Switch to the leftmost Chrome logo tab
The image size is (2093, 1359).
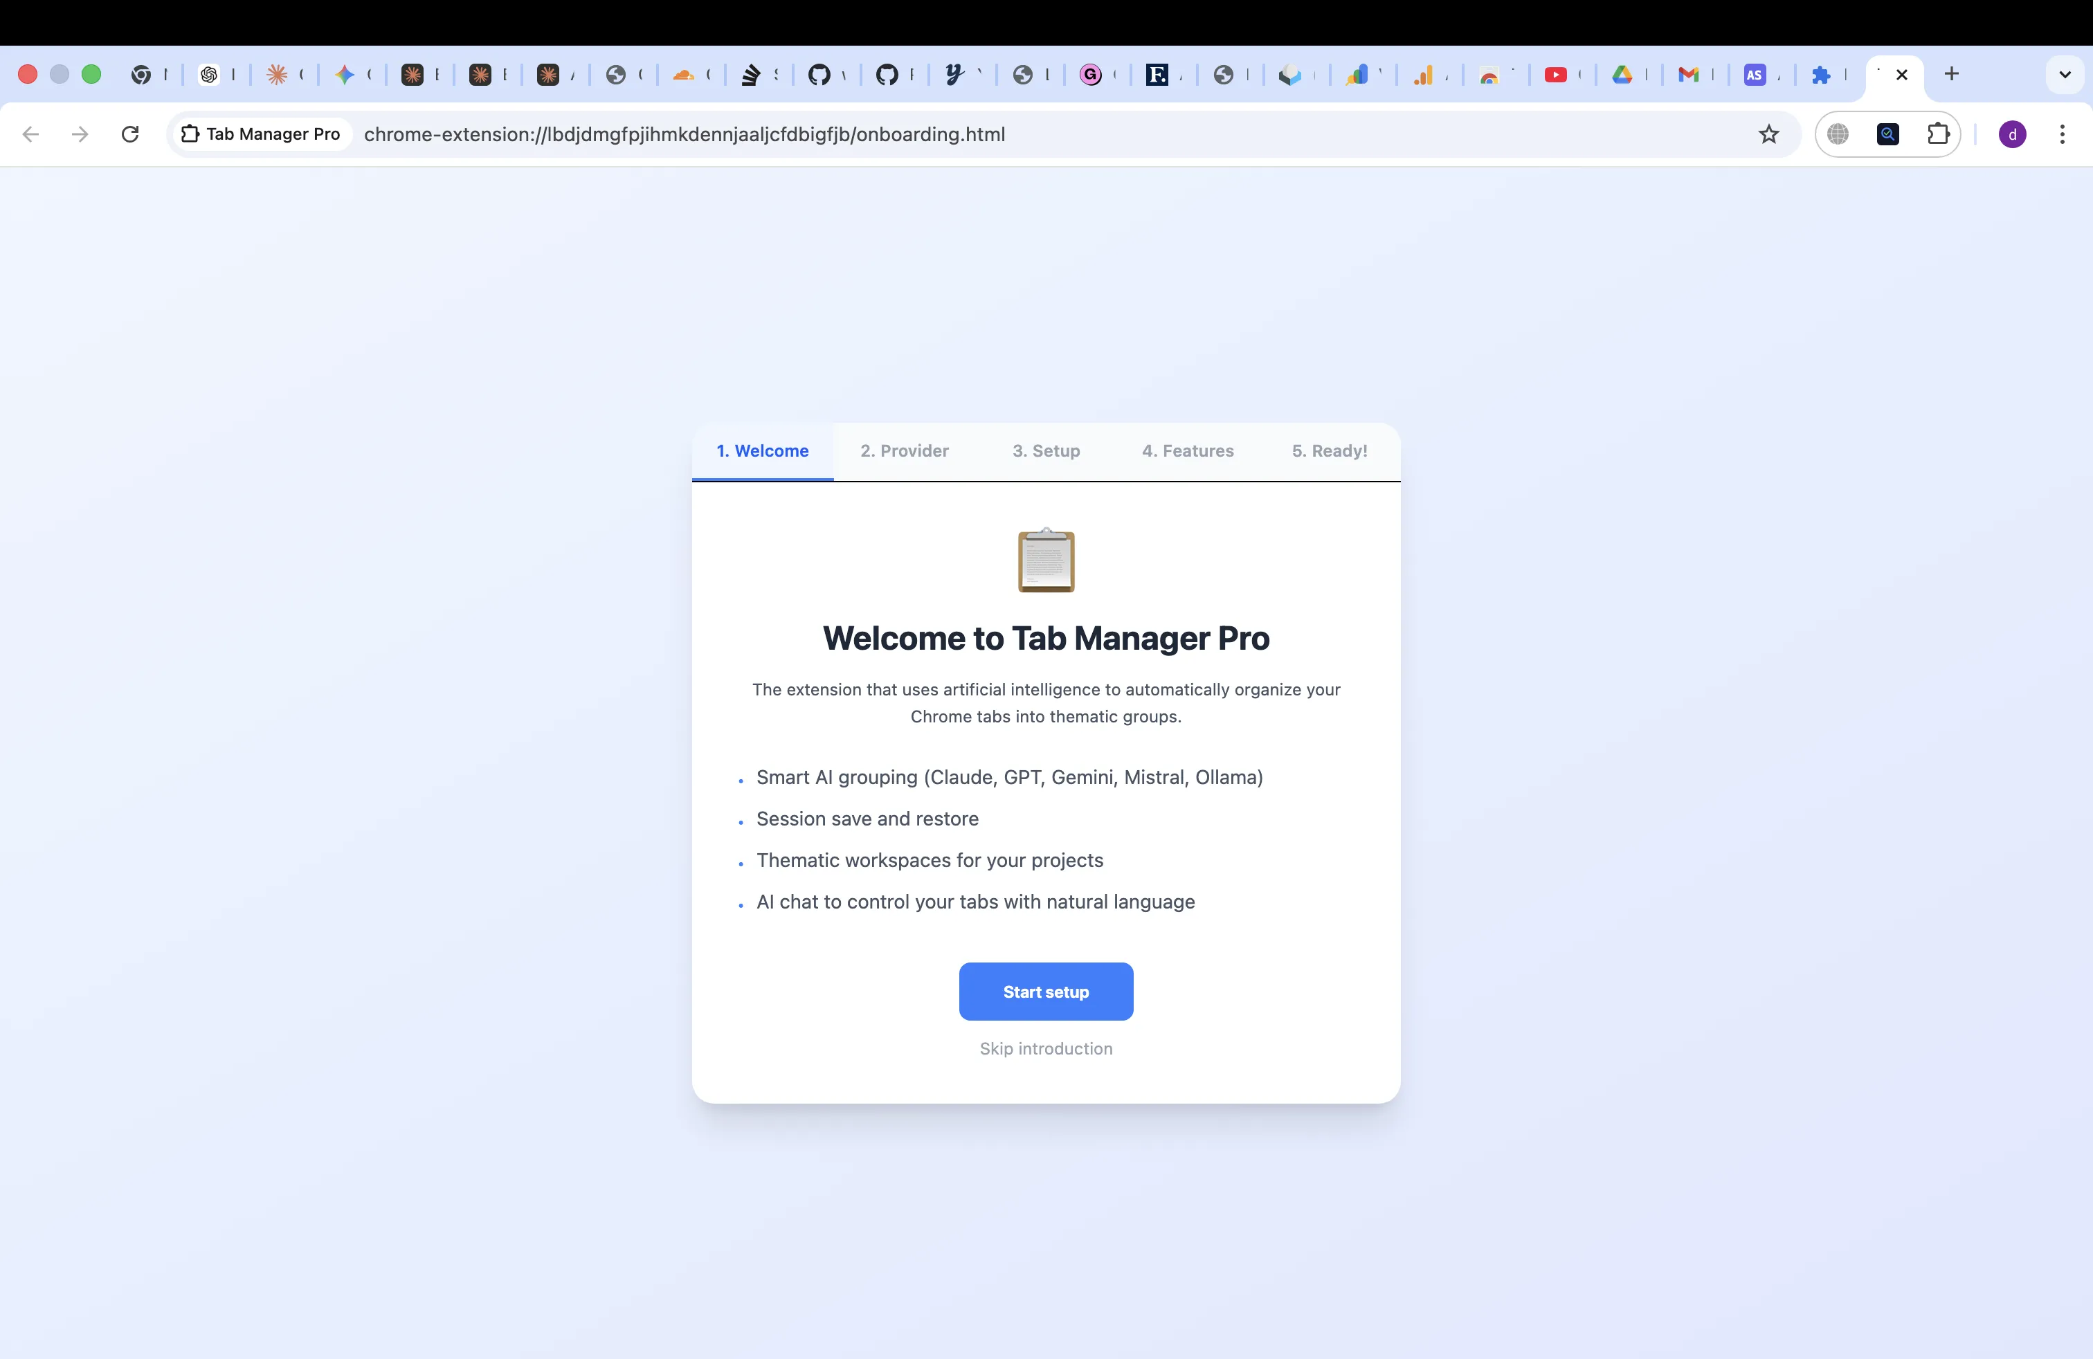click(141, 75)
